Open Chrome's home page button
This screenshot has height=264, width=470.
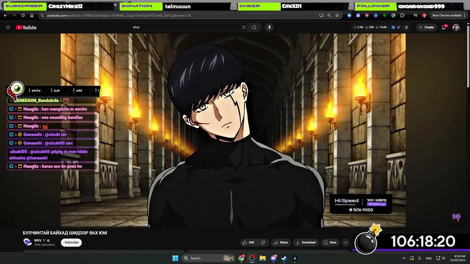pos(32,15)
